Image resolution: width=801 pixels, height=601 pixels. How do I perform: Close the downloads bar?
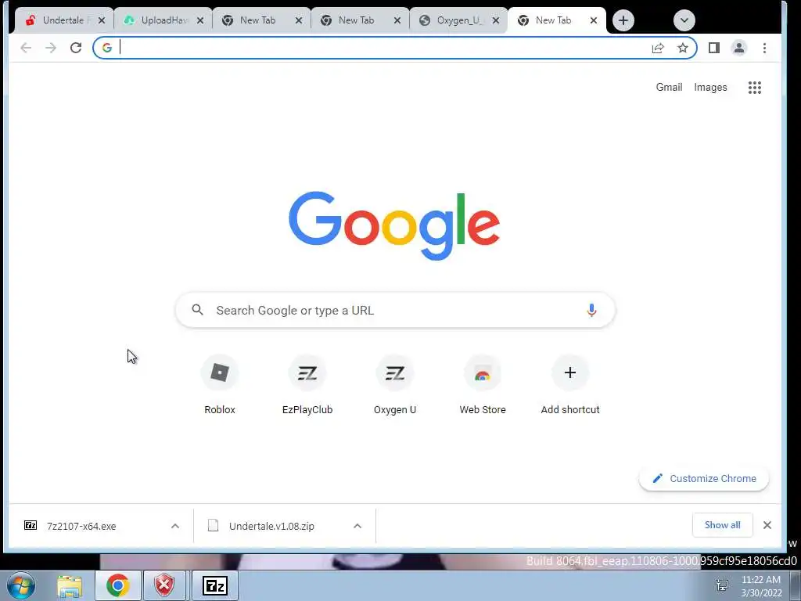767,525
